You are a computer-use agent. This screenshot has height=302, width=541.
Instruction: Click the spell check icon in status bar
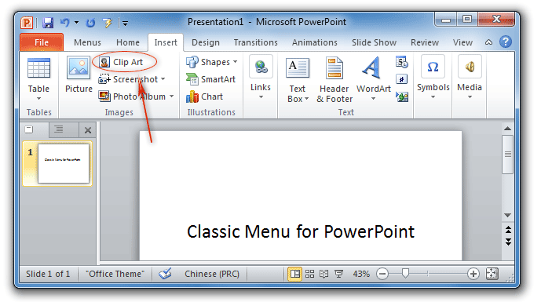[165, 274]
